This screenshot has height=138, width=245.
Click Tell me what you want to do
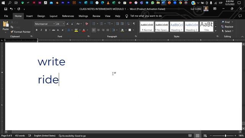click(146, 16)
